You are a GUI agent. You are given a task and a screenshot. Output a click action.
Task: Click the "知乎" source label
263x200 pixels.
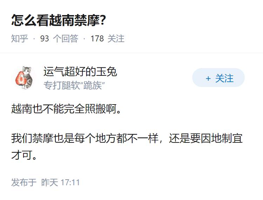(20, 39)
